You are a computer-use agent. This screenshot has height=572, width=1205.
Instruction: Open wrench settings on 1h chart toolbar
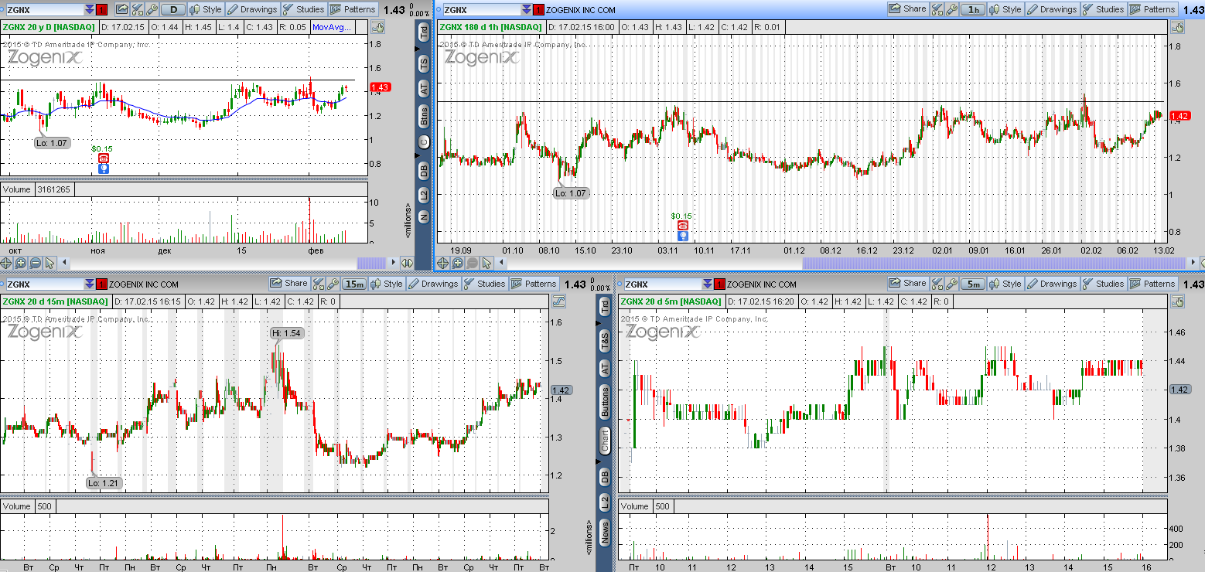(x=951, y=9)
